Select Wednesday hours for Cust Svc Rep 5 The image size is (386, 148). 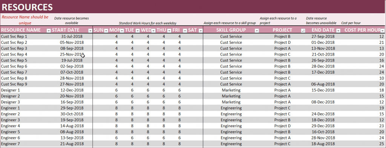coord(148,60)
